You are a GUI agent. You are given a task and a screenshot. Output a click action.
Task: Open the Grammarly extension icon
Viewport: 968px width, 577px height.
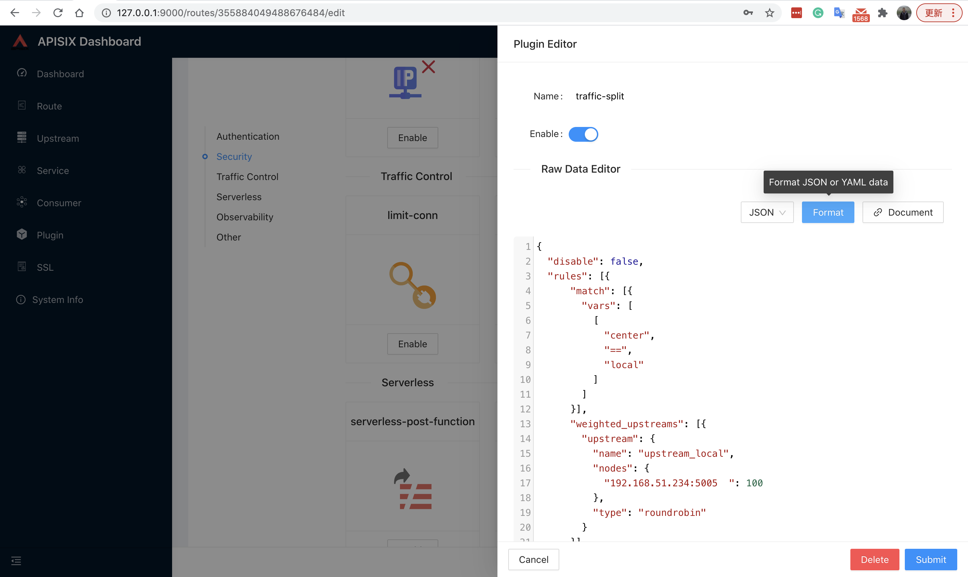tap(818, 13)
